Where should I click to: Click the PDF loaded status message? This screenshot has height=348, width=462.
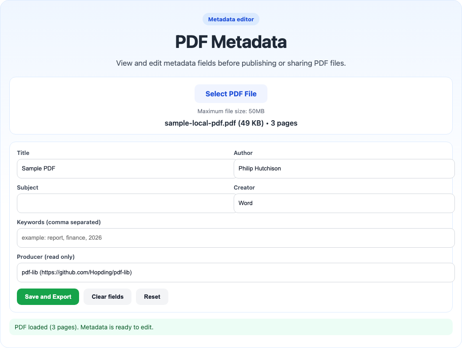click(x=83, y=327)
